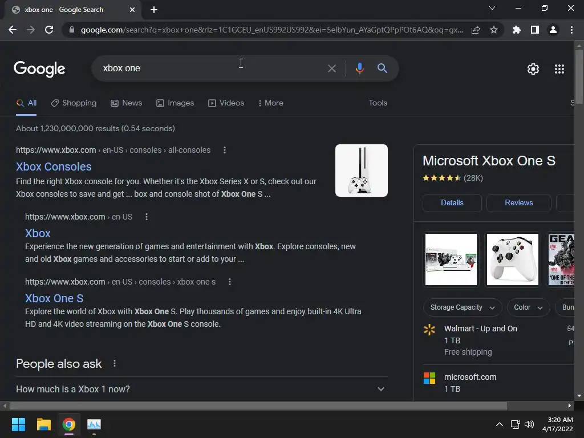Open the Chrome extensions puzzle icon
The height and width of the screenshot is (438, 584).
coord(516,30)
